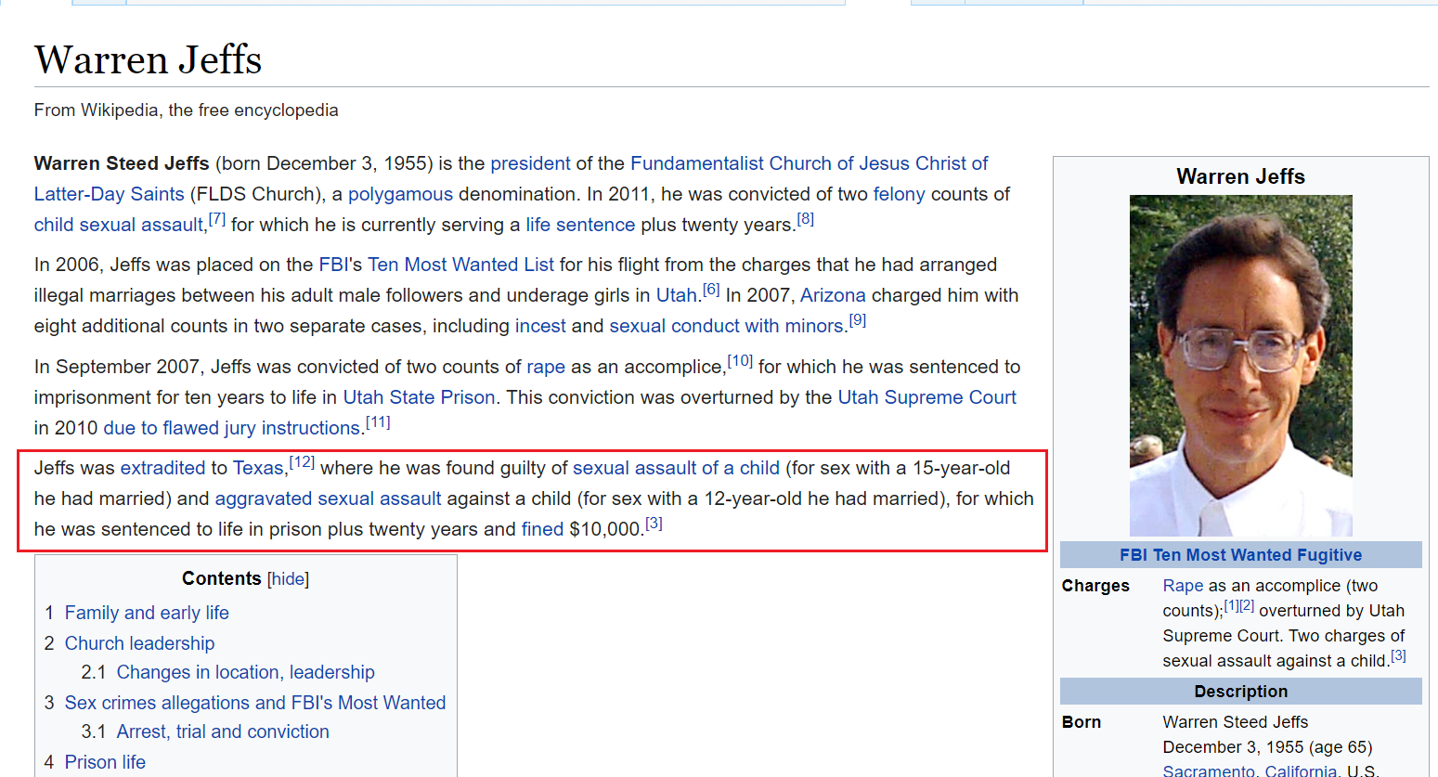Hide the Contents table
The width and height of the screenshot is (1438, 777).
(x=288, y=579)
